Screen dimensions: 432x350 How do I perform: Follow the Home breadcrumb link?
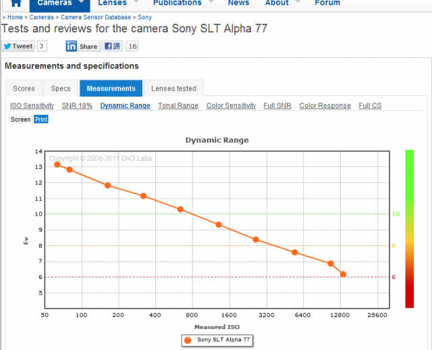click(15, 18)
